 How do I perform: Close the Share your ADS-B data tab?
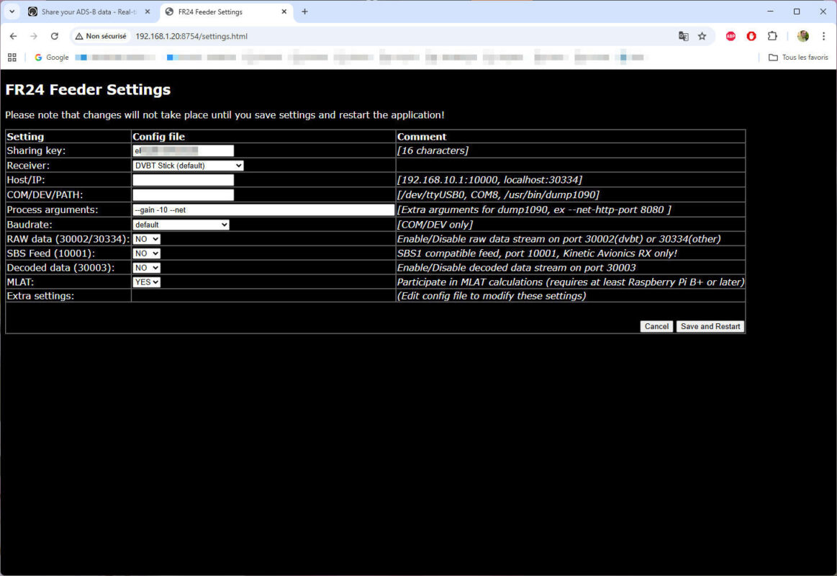(x=148, y=12)
